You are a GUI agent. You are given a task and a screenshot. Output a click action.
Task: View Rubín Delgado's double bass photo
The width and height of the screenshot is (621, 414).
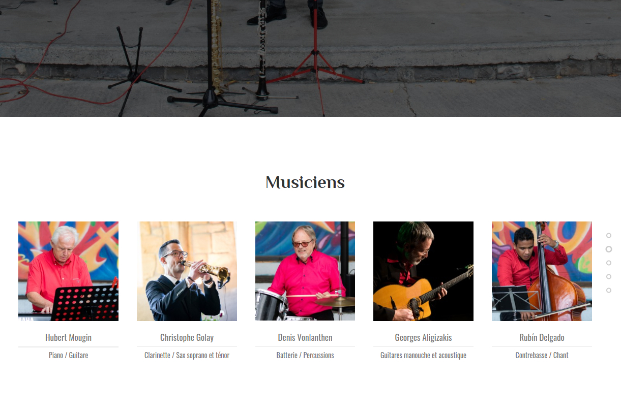pos(542,271)
